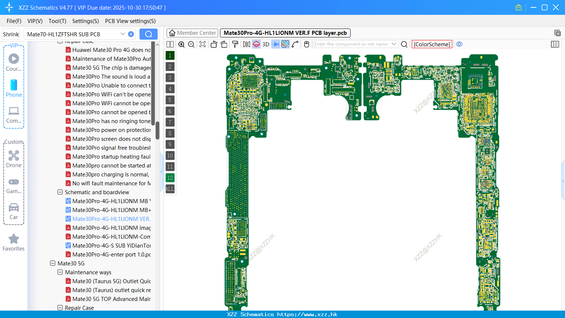Click the XZZ website link in status bar
This screenshot has height=318, width=565.
pos(307,314)
